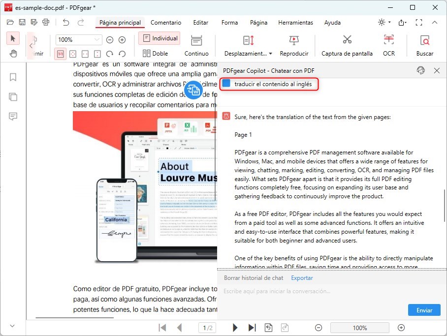447x336 pixels.
Task: Open the 100% zoom combo box
Action: (79, 40)
